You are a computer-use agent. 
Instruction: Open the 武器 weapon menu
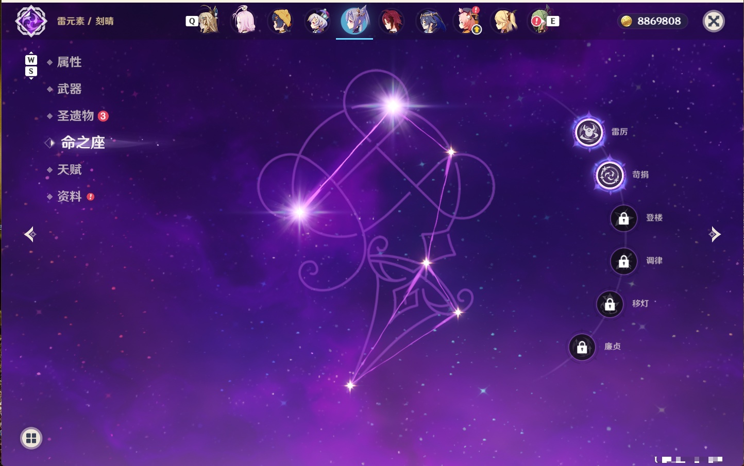69,89
